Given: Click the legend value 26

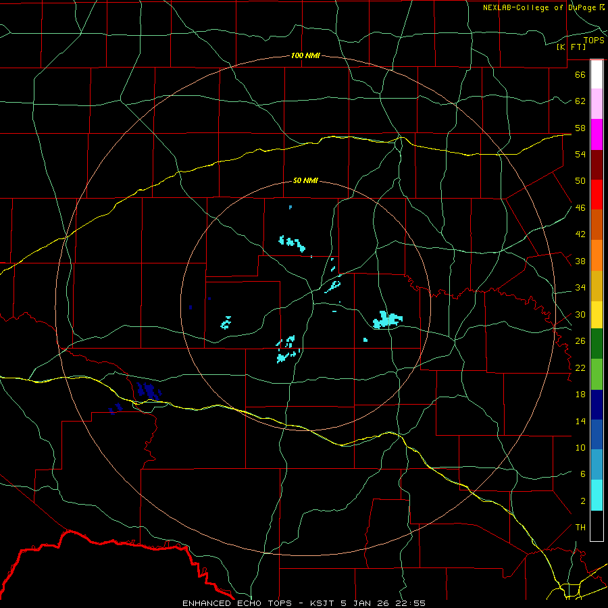Looking at the screenshot, I should coord(580,341).
